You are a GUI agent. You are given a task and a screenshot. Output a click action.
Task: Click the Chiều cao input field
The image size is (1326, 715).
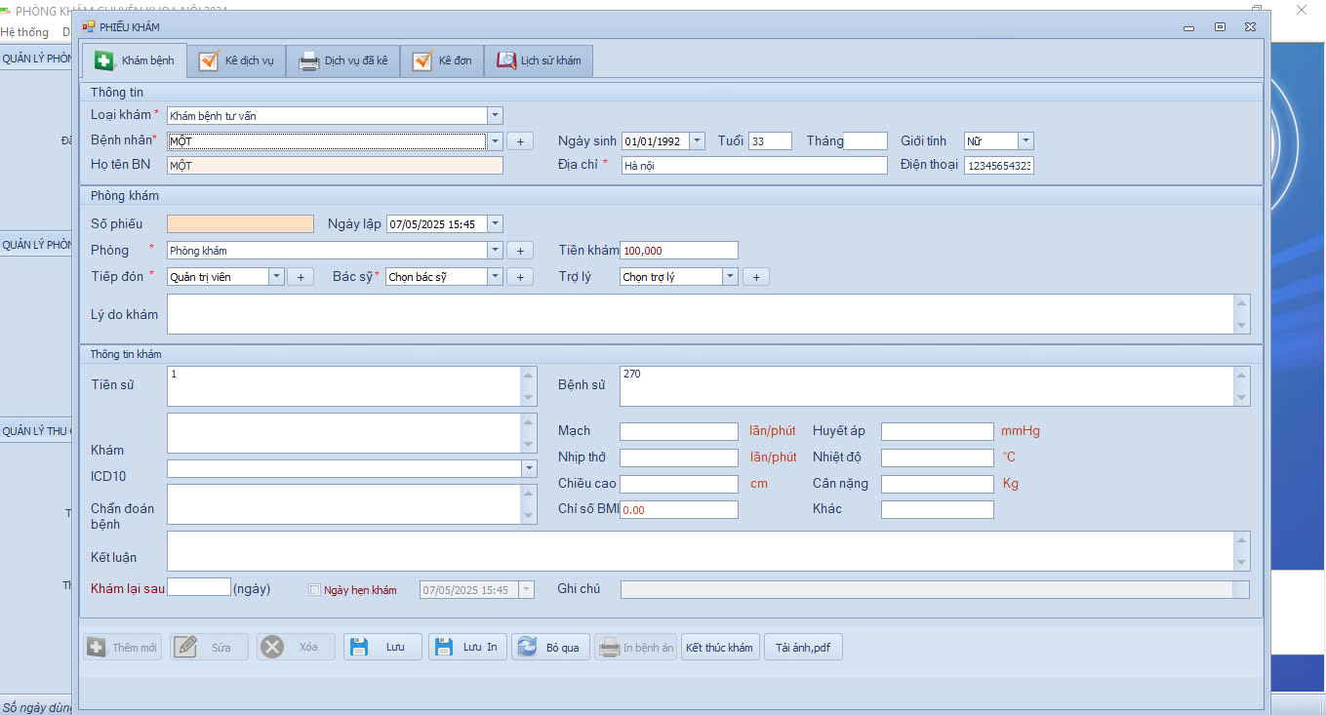[679, 484]
